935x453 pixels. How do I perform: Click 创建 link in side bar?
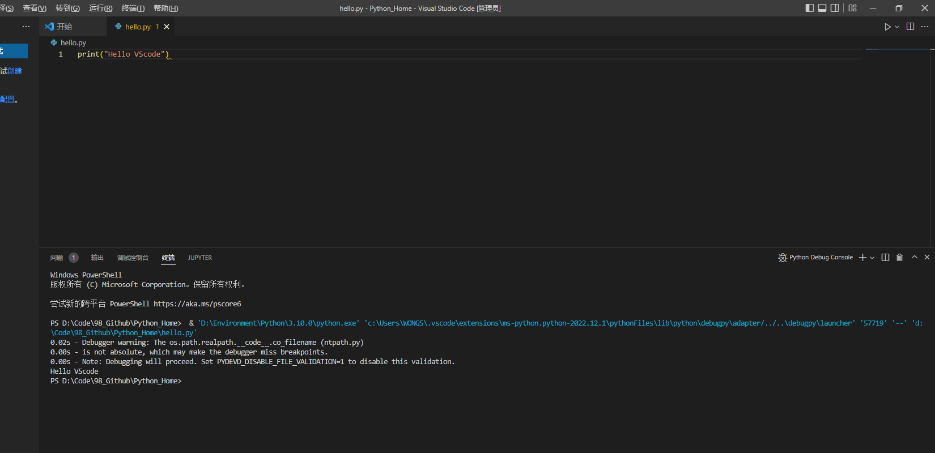coord(15,71)
